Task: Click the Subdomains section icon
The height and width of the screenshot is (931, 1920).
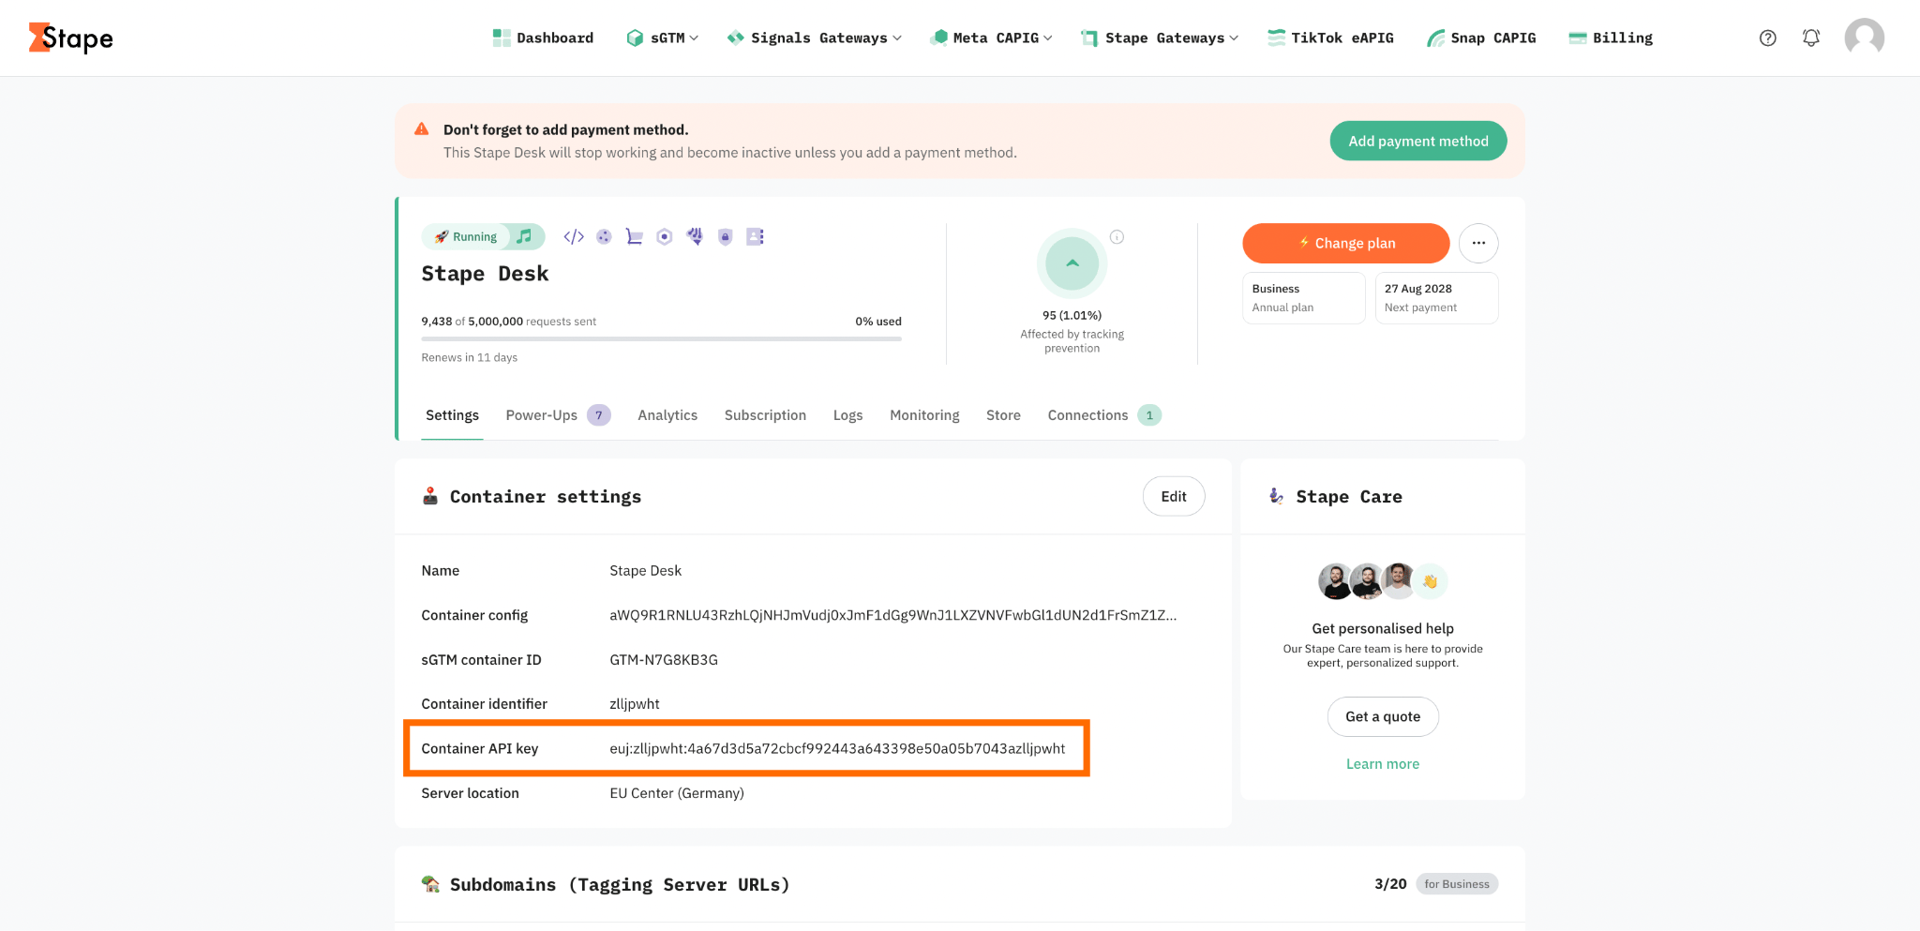Action: 430,884
